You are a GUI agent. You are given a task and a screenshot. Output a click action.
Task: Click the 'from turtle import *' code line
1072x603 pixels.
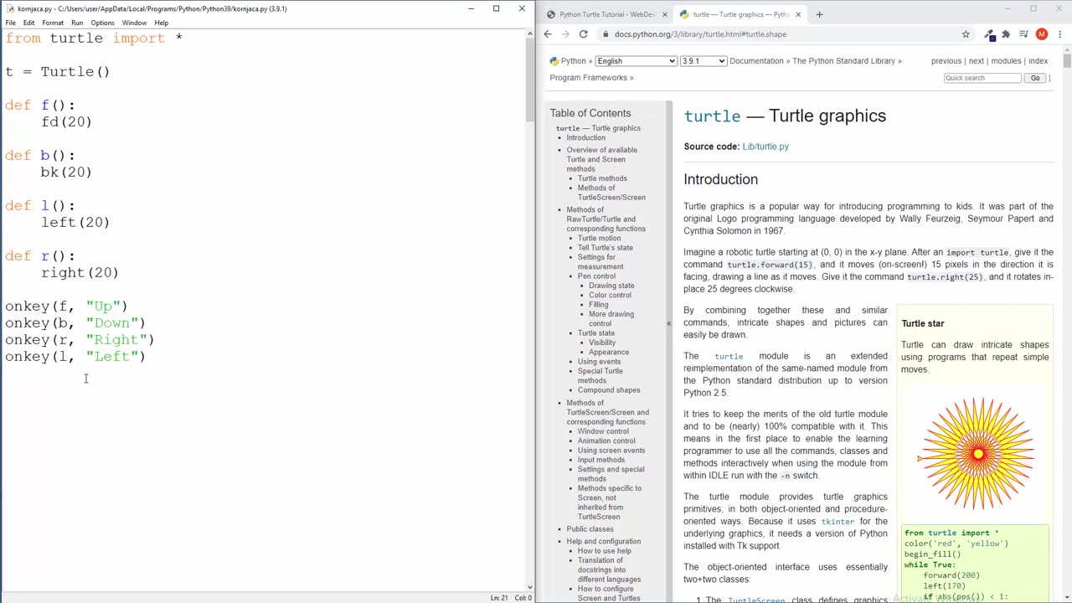tap(94, 39)
